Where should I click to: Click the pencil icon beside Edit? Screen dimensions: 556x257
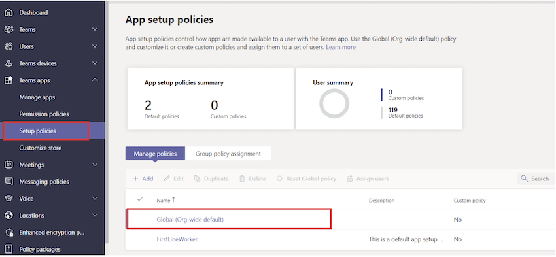pos(167,179)
